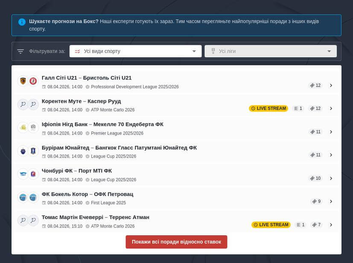The width and height of the screenshot is (353, 263).
Task: Click Buriram United team crest
Action: [23, 151]
